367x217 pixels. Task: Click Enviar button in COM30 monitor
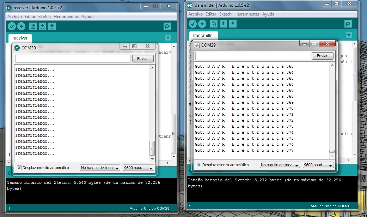coord(142,59)
